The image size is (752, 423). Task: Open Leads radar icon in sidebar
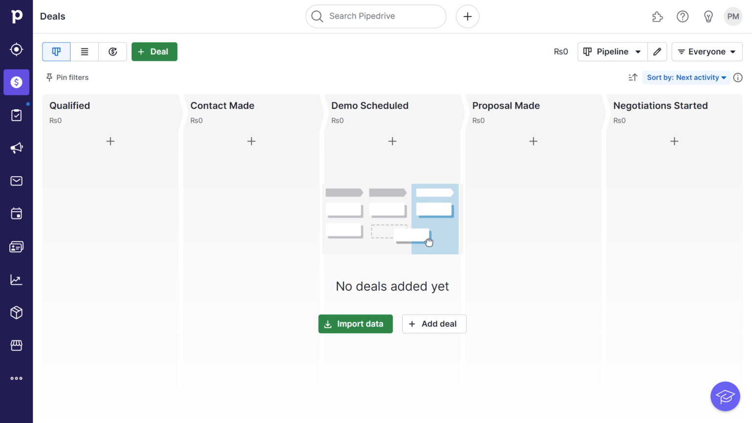pos(16,49)
